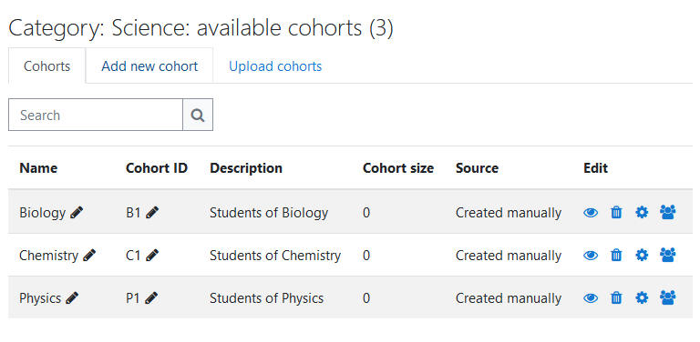This screenshot has width=700, height=342.
Task: Edit Chemistry cohort settings via gear icon
Action: click(642, 256)
